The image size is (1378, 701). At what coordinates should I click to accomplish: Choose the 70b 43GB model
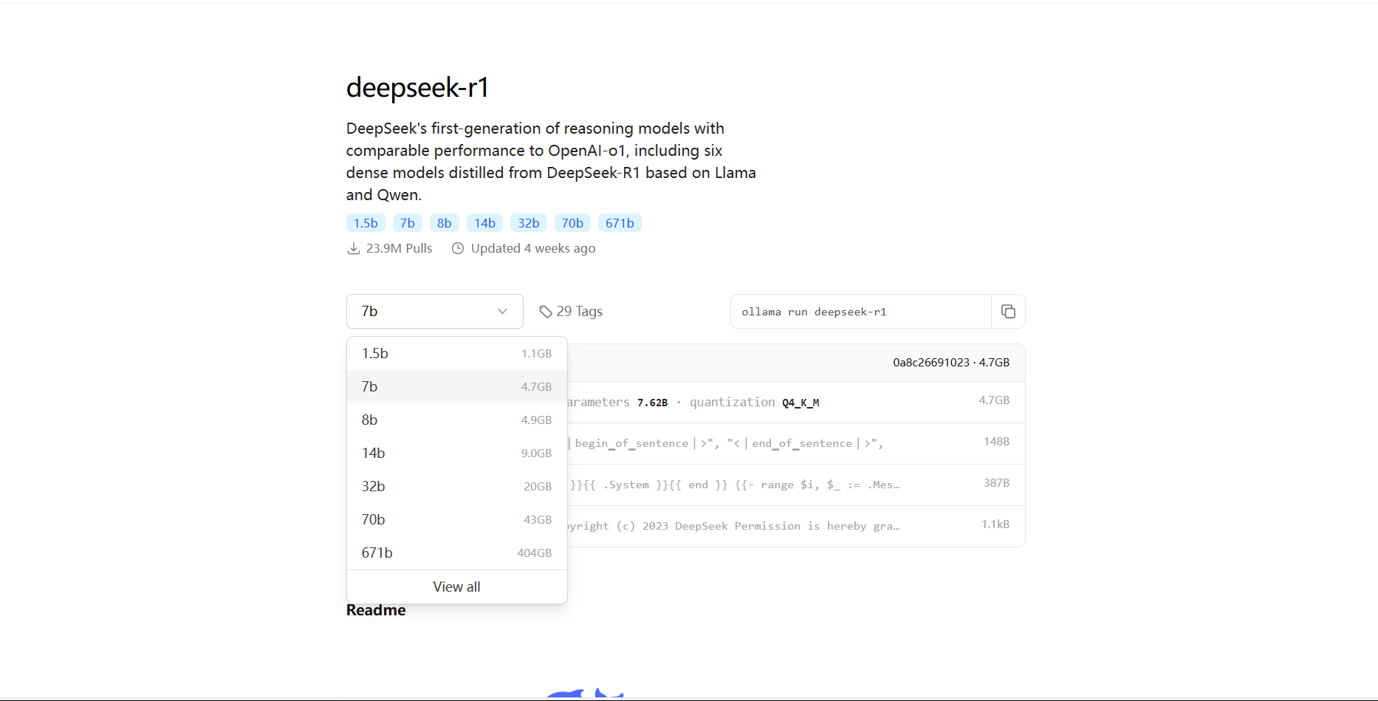456,520
